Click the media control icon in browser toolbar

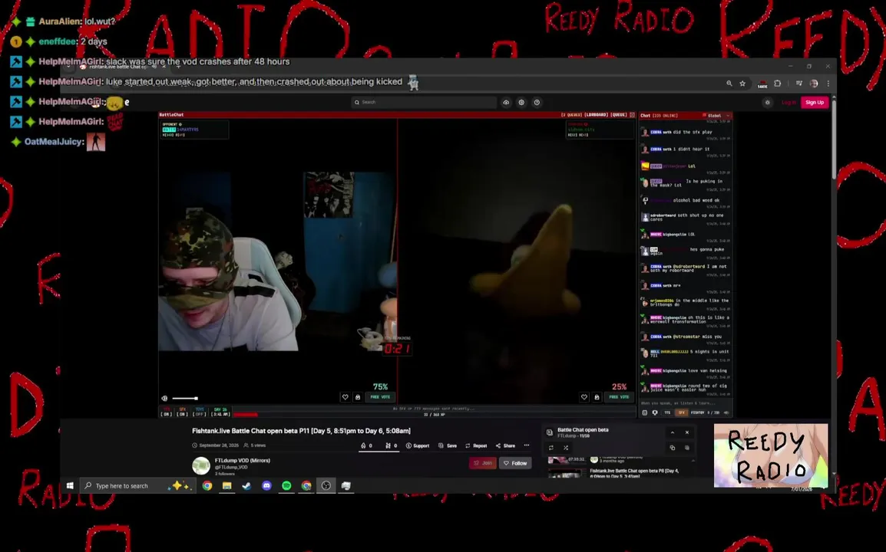coord(799,84)
